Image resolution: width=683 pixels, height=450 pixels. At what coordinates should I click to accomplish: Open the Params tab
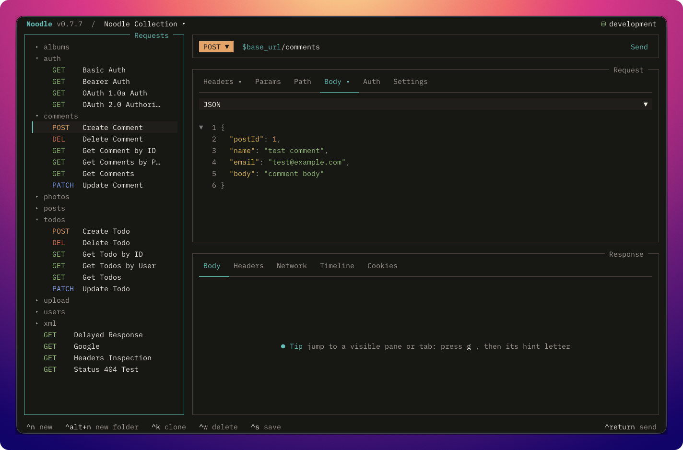[x=268, y=82]
